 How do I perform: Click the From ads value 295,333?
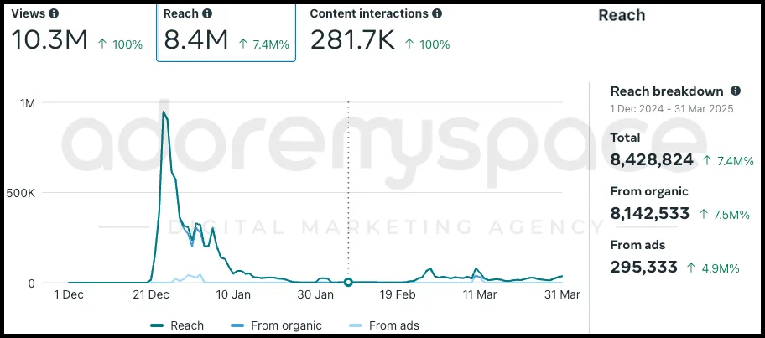coord(643,268)
